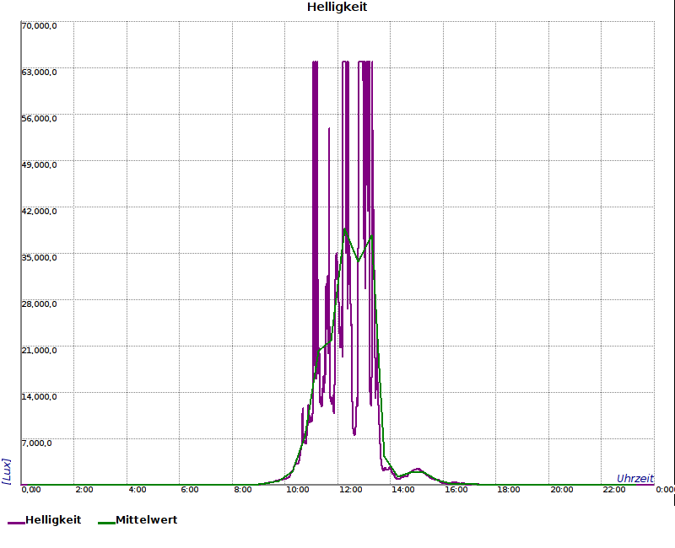
Task: Click the 2:00 time label
Action: click(x=84, y=490)
